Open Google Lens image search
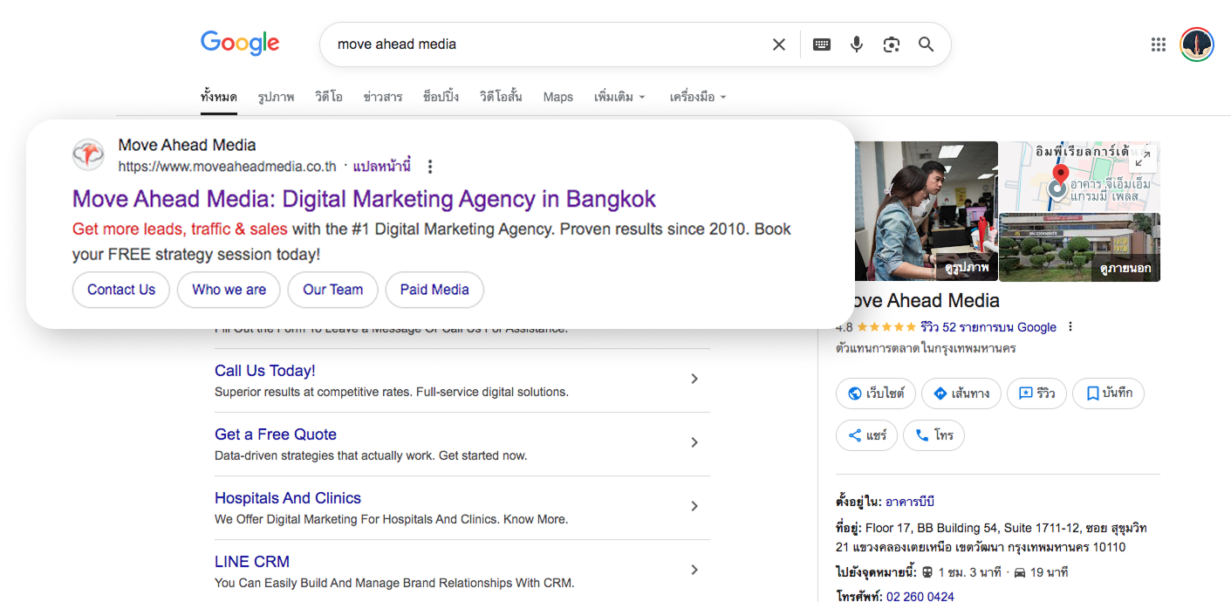This screenshot has height=602, width=1231. point(891,44)
